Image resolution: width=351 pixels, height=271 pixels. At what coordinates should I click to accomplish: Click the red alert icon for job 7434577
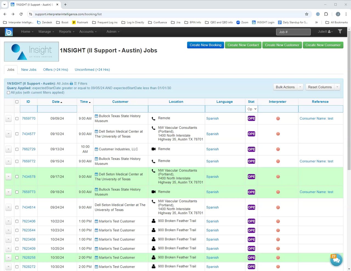click(278, 134)
